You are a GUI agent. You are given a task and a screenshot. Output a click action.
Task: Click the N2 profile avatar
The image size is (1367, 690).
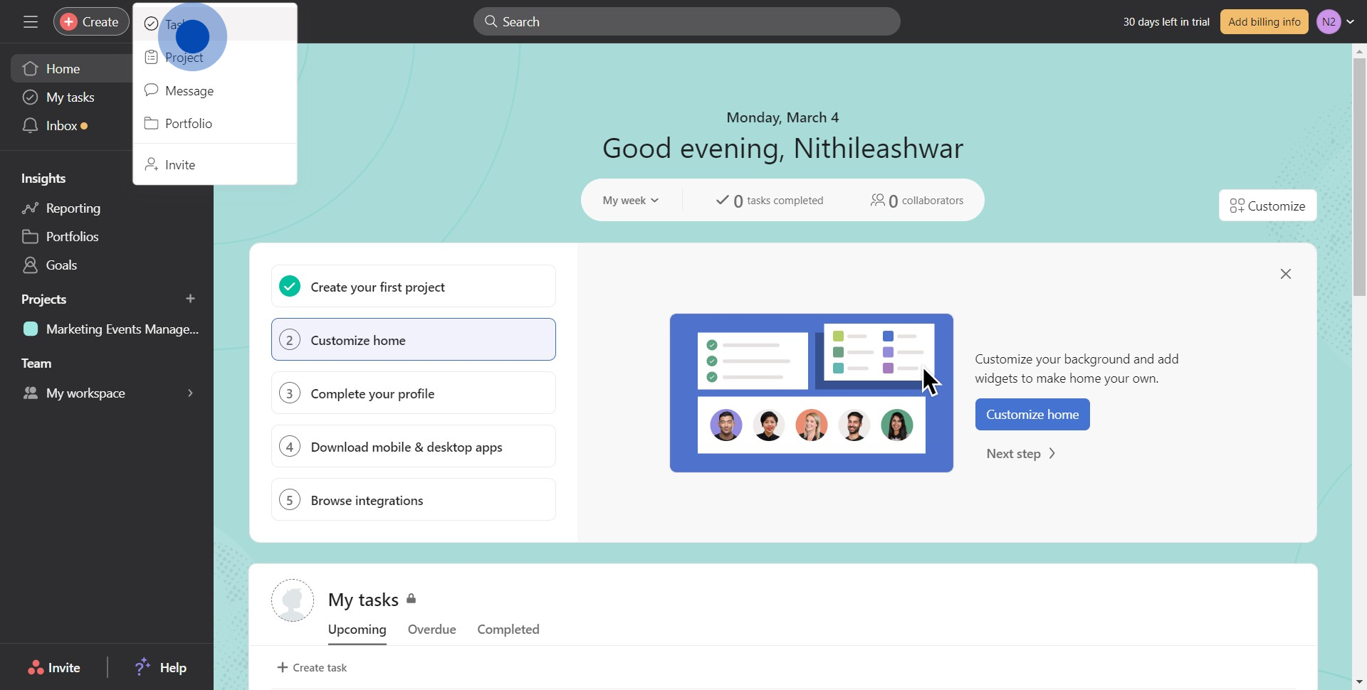click(1329, 22)
